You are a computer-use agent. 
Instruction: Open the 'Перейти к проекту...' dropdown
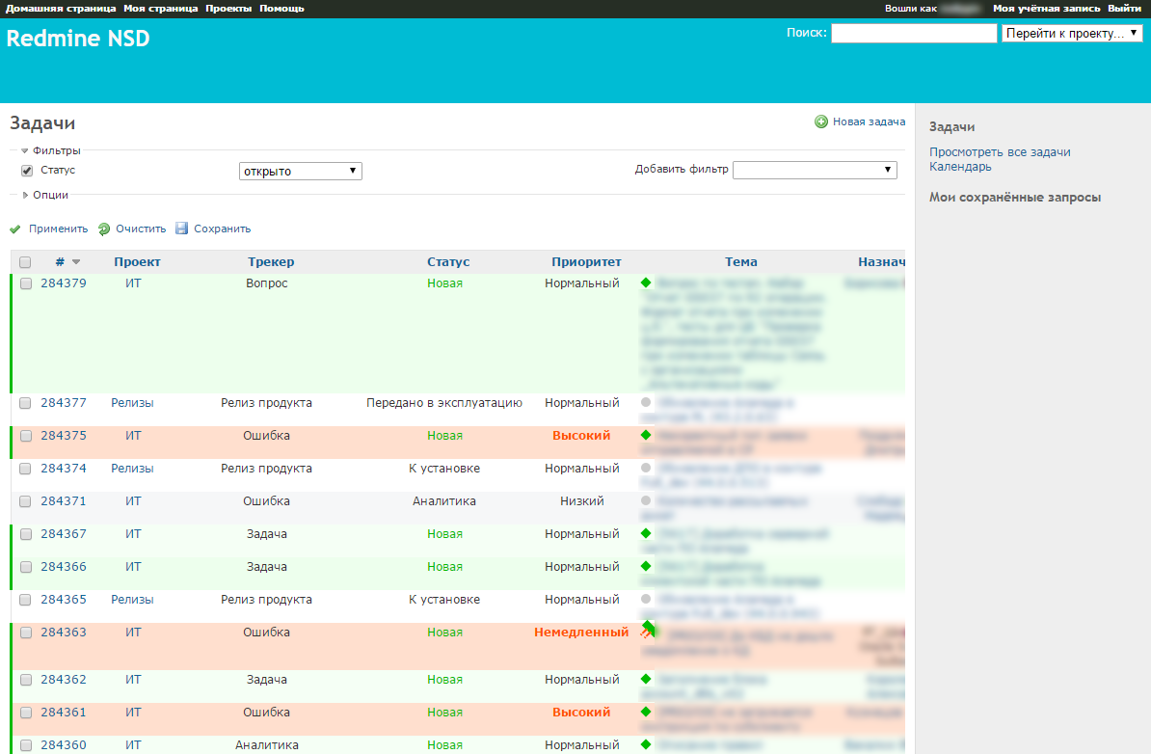[x=1071, y=34]
